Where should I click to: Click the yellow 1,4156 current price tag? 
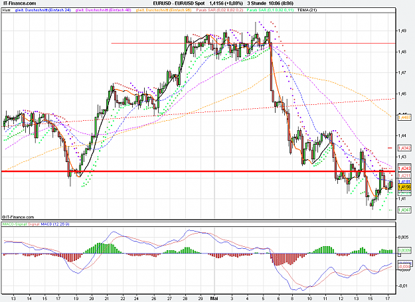pyautogui.click(x=404, y=187)
